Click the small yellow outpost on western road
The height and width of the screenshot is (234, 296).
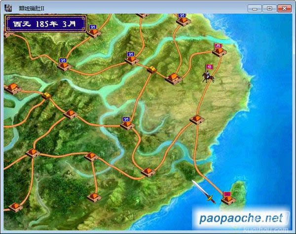[x=46, y=95]
